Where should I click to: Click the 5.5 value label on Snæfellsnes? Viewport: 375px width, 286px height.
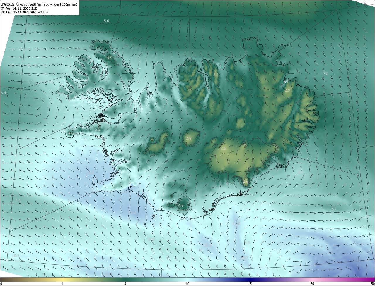coord(98,129)
